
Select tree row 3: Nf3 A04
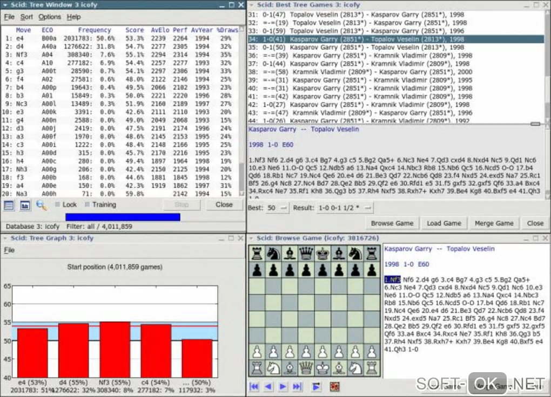click(x=119, y=55)
